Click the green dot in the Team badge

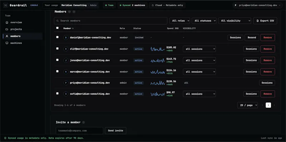click(106, 5)
